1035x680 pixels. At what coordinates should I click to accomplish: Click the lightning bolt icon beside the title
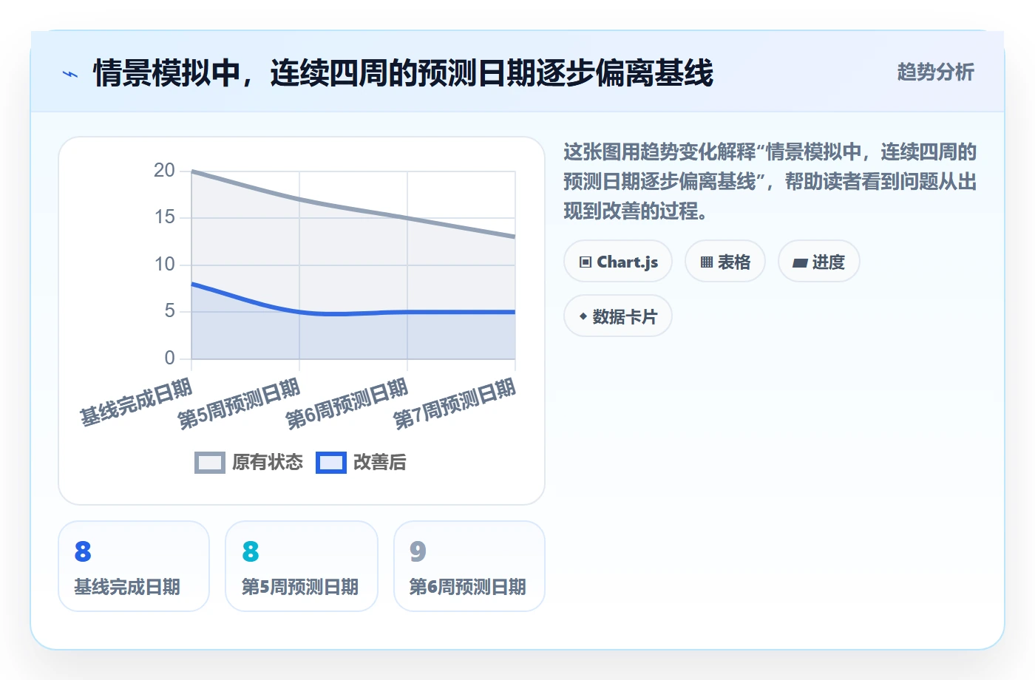tap(70, 74)
